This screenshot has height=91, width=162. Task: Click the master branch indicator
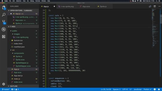pyautogui.click(x=6, y=89)
